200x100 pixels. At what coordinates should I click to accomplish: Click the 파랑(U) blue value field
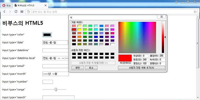[162, 63]
